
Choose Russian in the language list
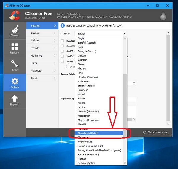tap(99, 159)
